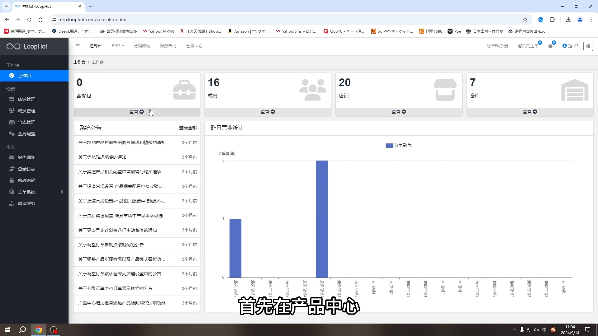Select the 成员管理 members icon in sidebar

point(12,110)
